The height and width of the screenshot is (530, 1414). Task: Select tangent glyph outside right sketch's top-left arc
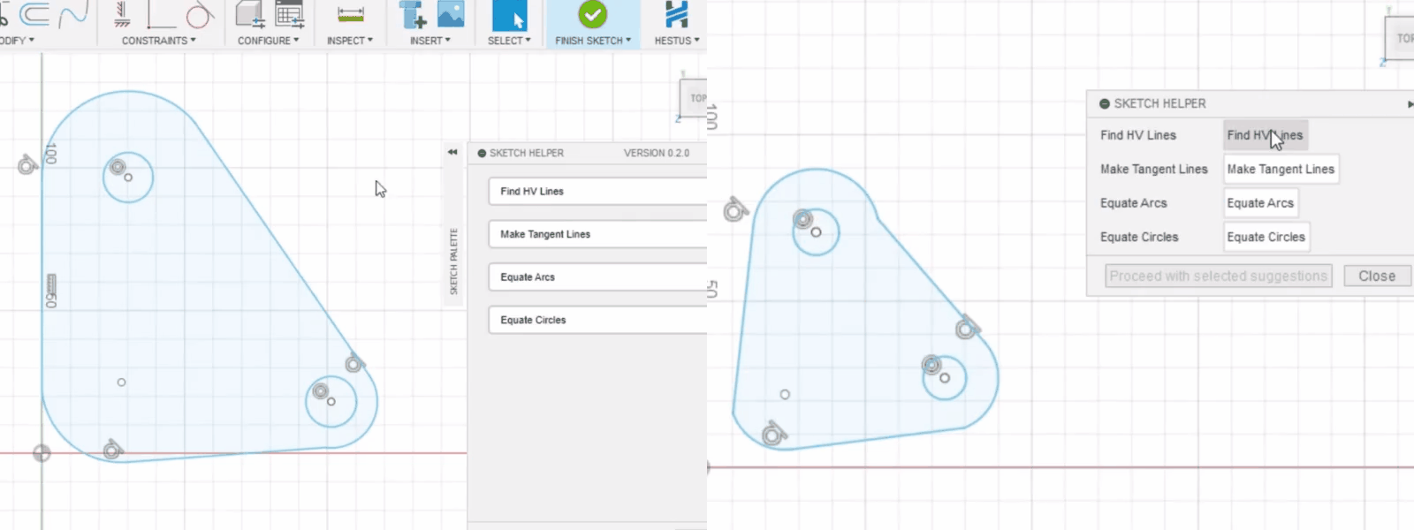click(735, 210)
